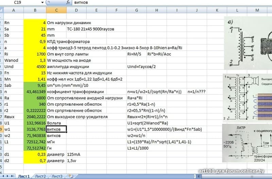272x179 pixels.
Task: Switch to the Лист2 sheet tab
Action: point(40,176)
